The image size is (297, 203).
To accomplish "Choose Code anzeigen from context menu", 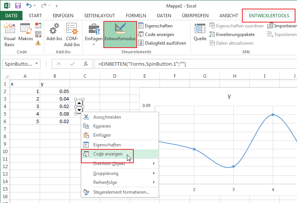I will click(x=120, y=154).
